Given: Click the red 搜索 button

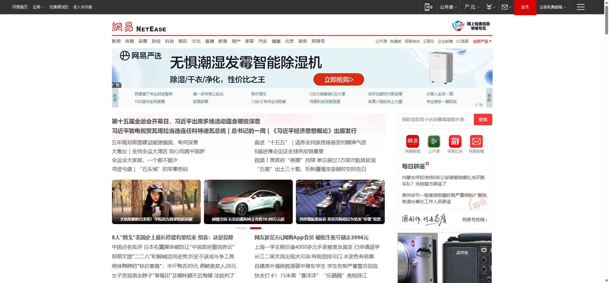Looking at the screenshot, I should coord(483,119).
